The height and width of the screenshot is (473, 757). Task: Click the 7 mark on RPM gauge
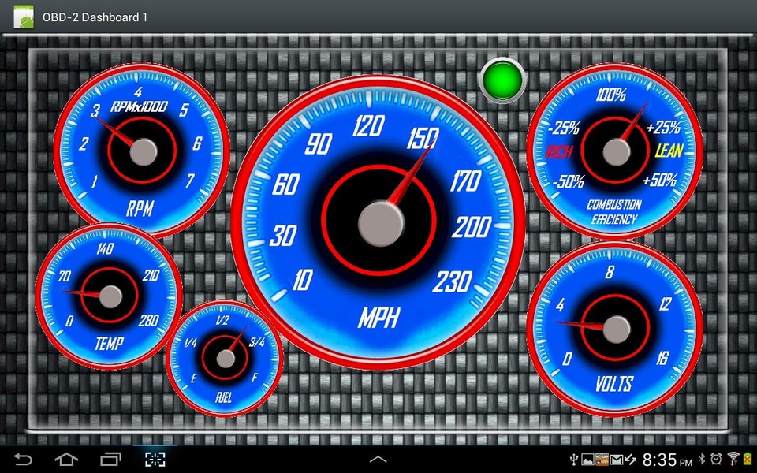[x=190, y=181]
